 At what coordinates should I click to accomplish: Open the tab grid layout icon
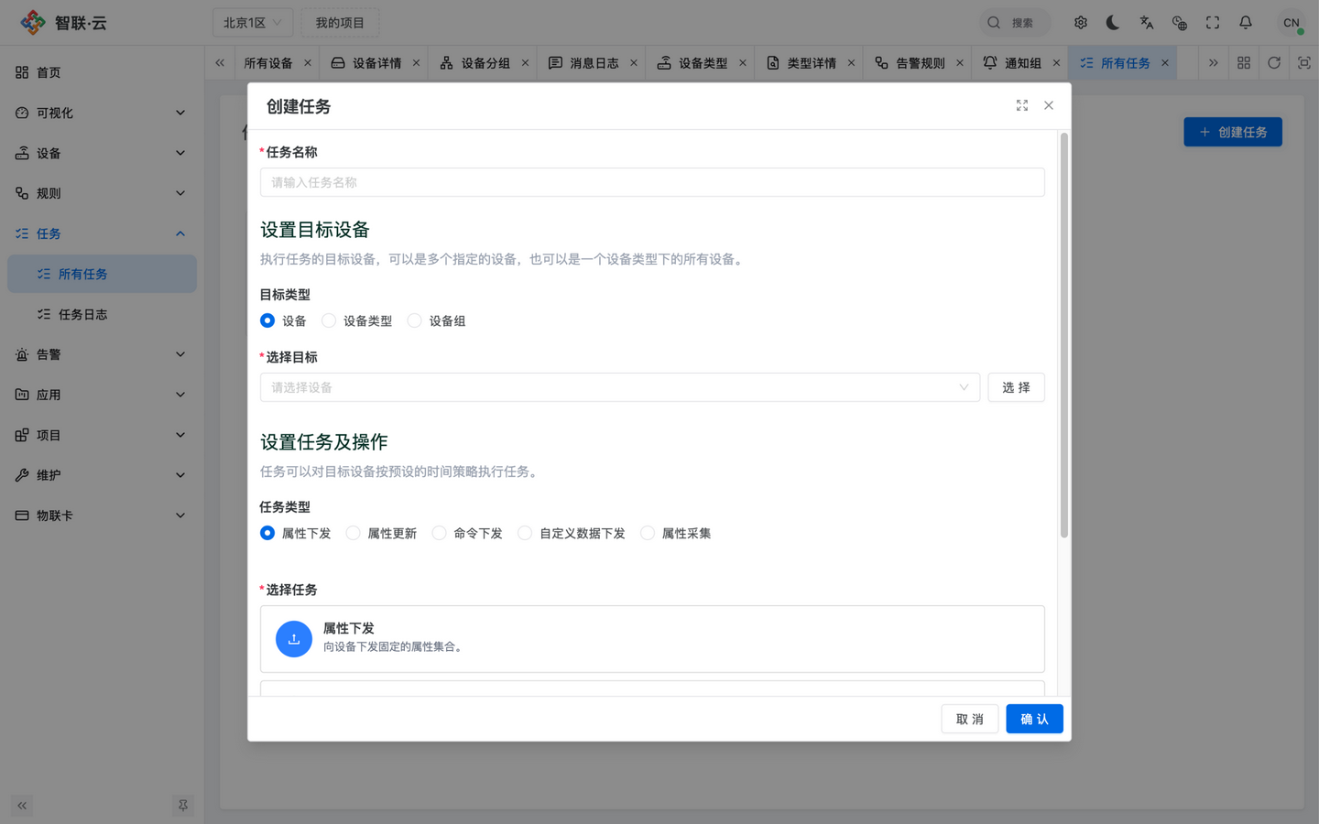[x=1244, y=63]
